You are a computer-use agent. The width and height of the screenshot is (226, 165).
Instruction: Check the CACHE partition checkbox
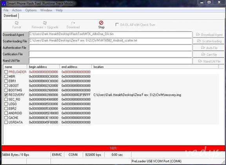tap(6, 118)
